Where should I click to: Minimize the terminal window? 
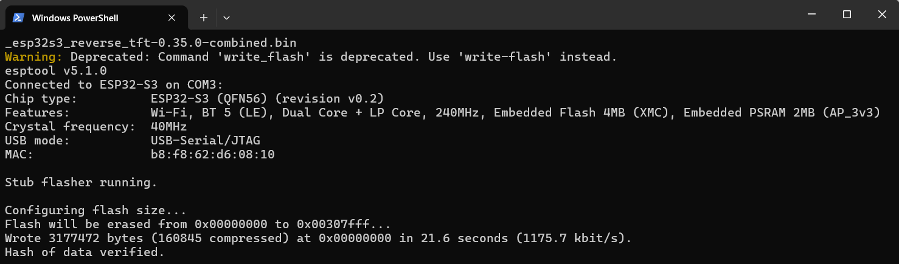click(x=811, y=15)
